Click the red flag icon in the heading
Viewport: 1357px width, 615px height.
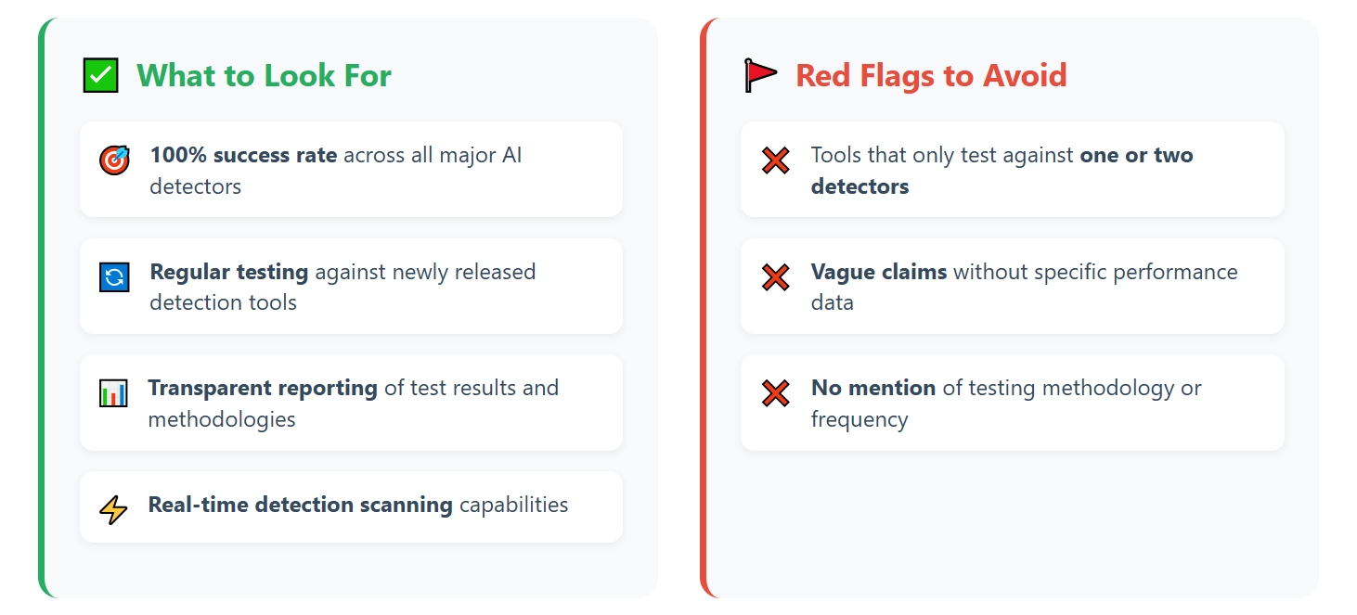click(x=760, y=75)
